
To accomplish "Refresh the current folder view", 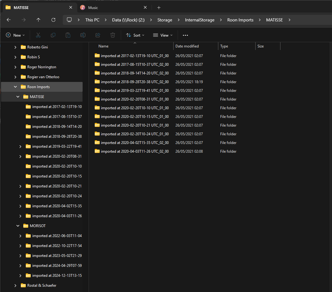I will [53, 20].
